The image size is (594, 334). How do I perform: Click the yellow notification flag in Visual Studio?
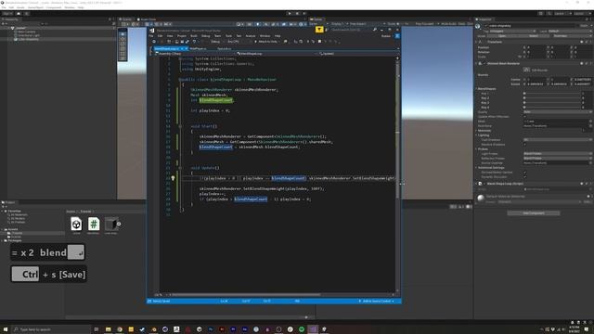pyautogui.click(x=319, y=30)
